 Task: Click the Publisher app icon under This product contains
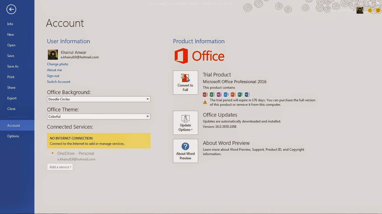click(x=240, y=95)
